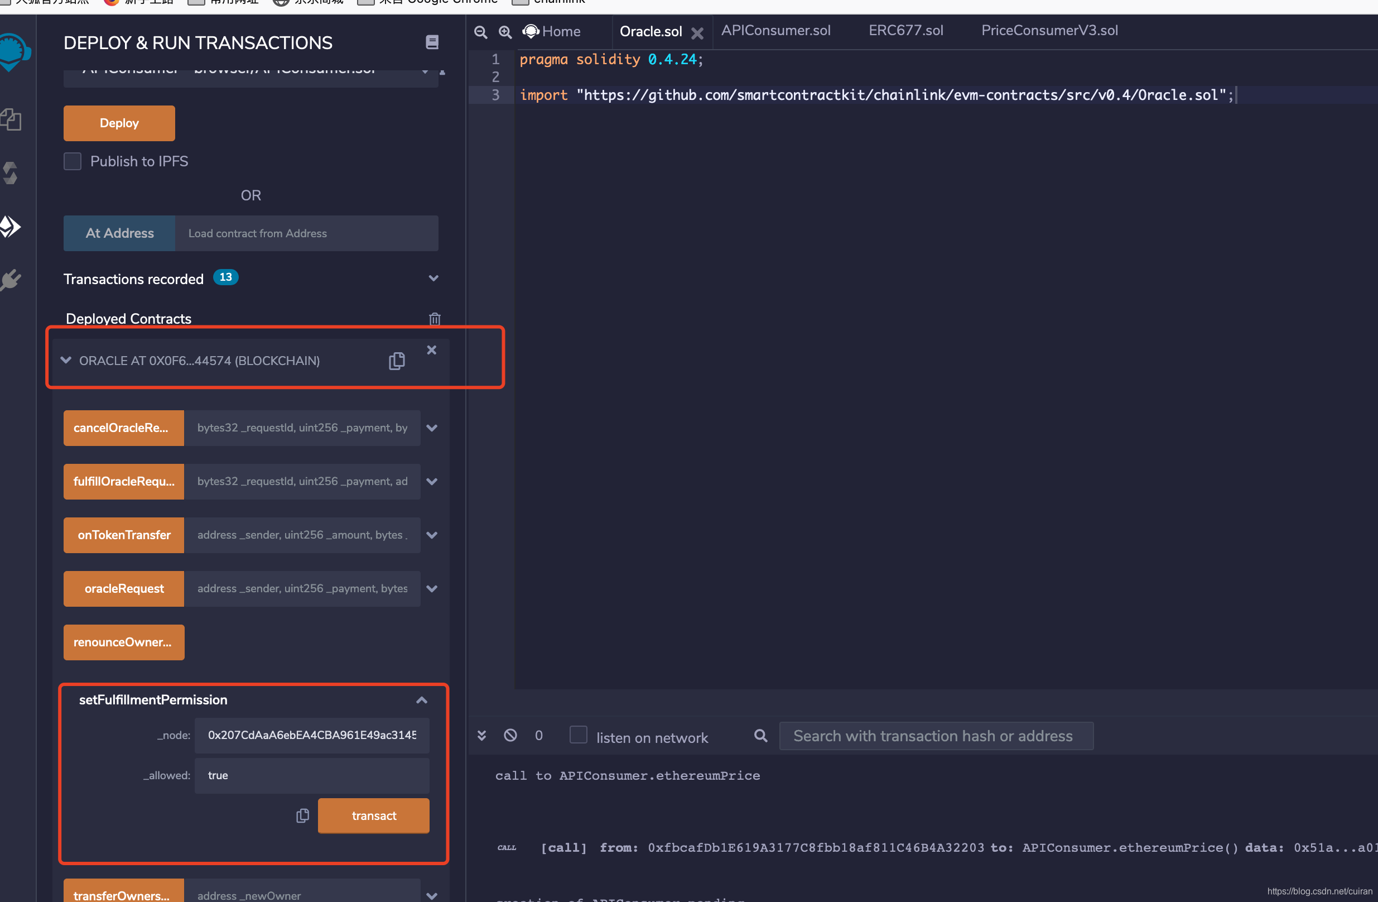Screen dimensions: 1378x902
Task: Open the plugin manager plug icon
Action: (11, 280)
